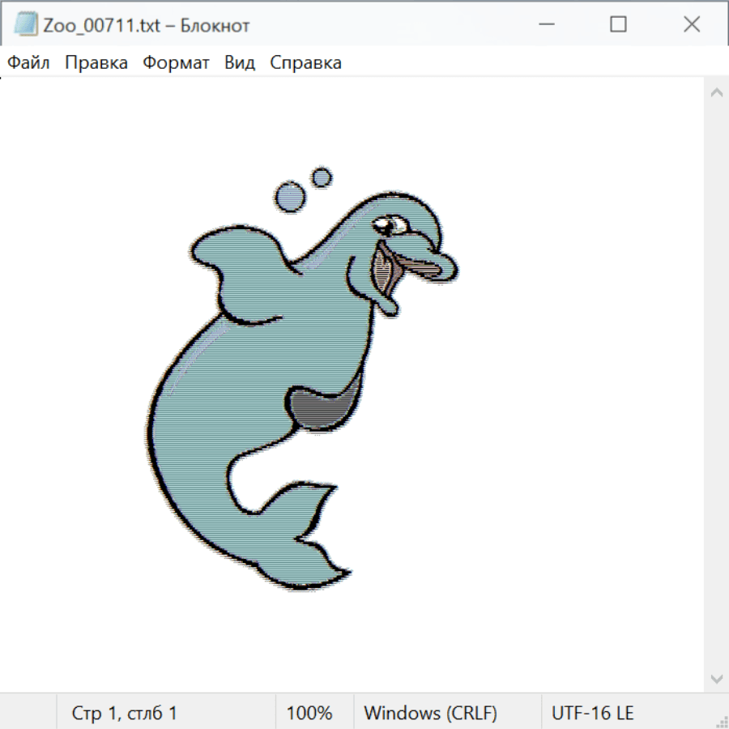
Task: Open the Справка menu
Action: click(x=305, y=62)
